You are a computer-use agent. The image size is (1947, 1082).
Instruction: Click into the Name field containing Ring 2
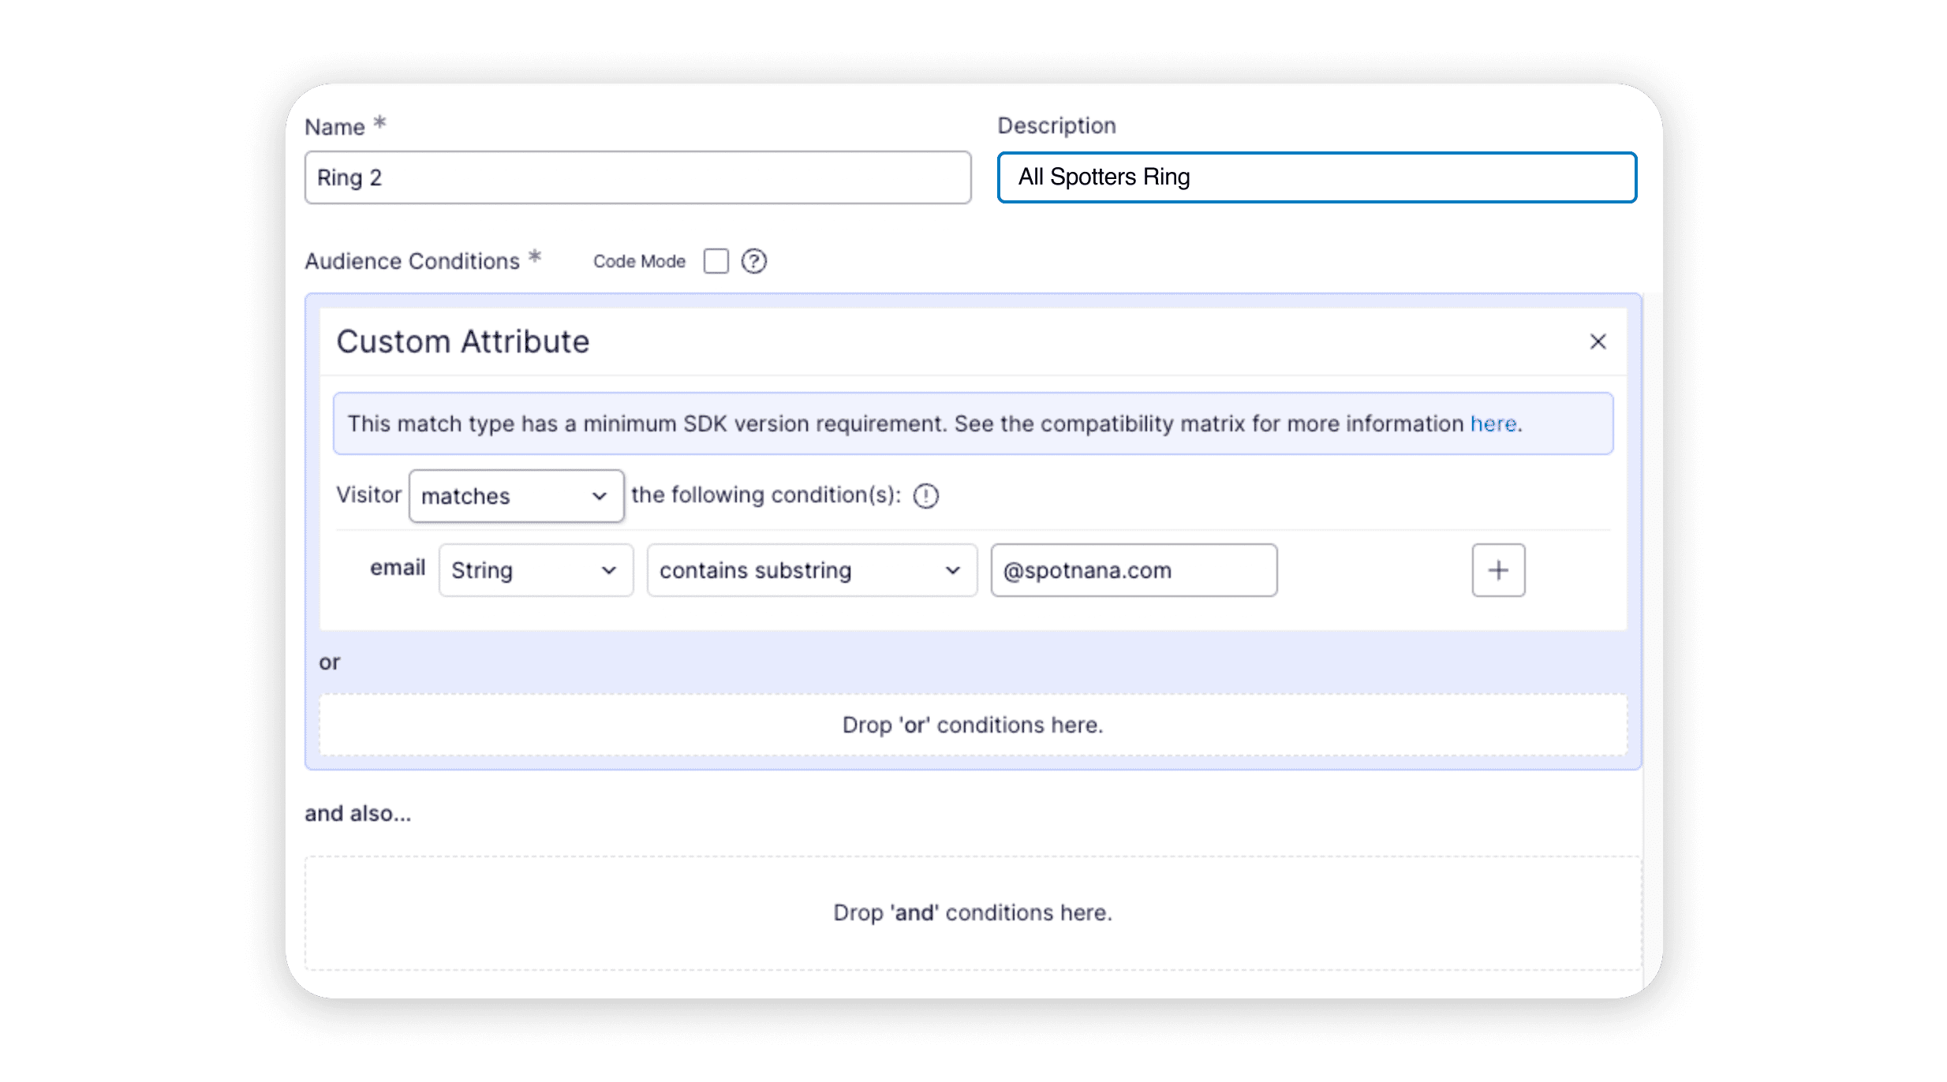click(637, 177)
